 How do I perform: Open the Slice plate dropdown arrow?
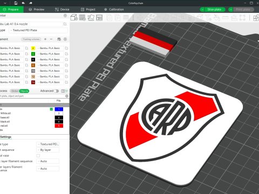pyautogui.click(x=202, y=10)
